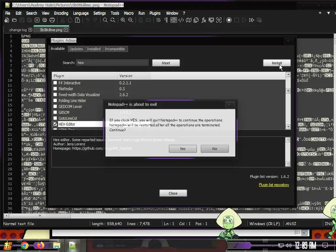Switch to the change.log document tab
Image resolution: width=336 pixels, height=252 pixels.
18,30
